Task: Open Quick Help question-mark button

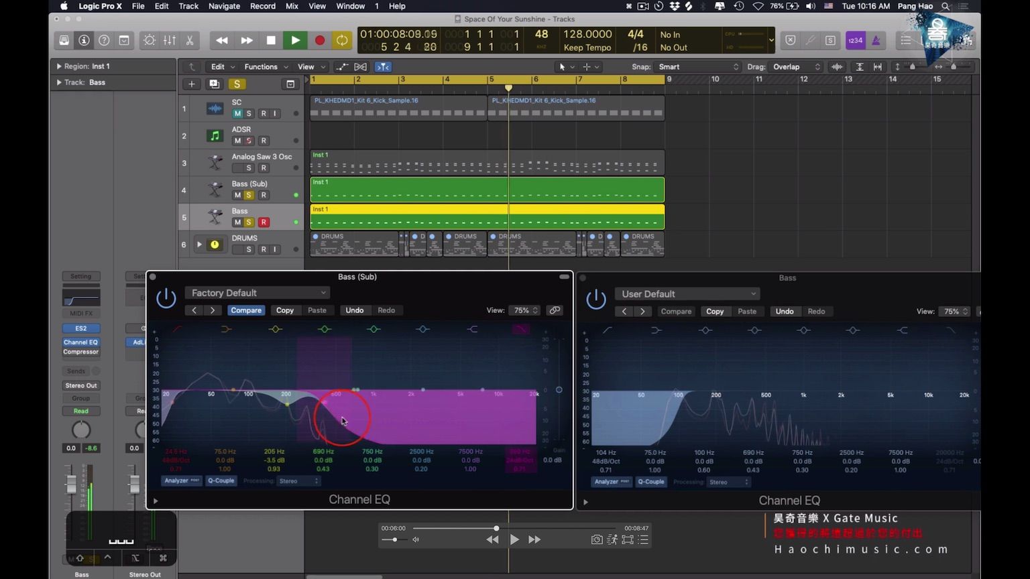Action: click(x=104, y=40)
